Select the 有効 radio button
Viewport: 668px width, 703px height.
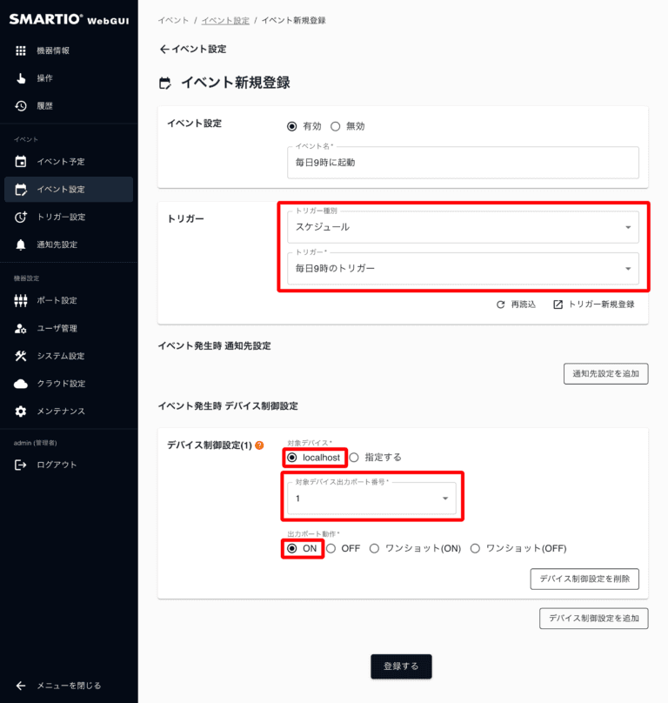(292, 126)
